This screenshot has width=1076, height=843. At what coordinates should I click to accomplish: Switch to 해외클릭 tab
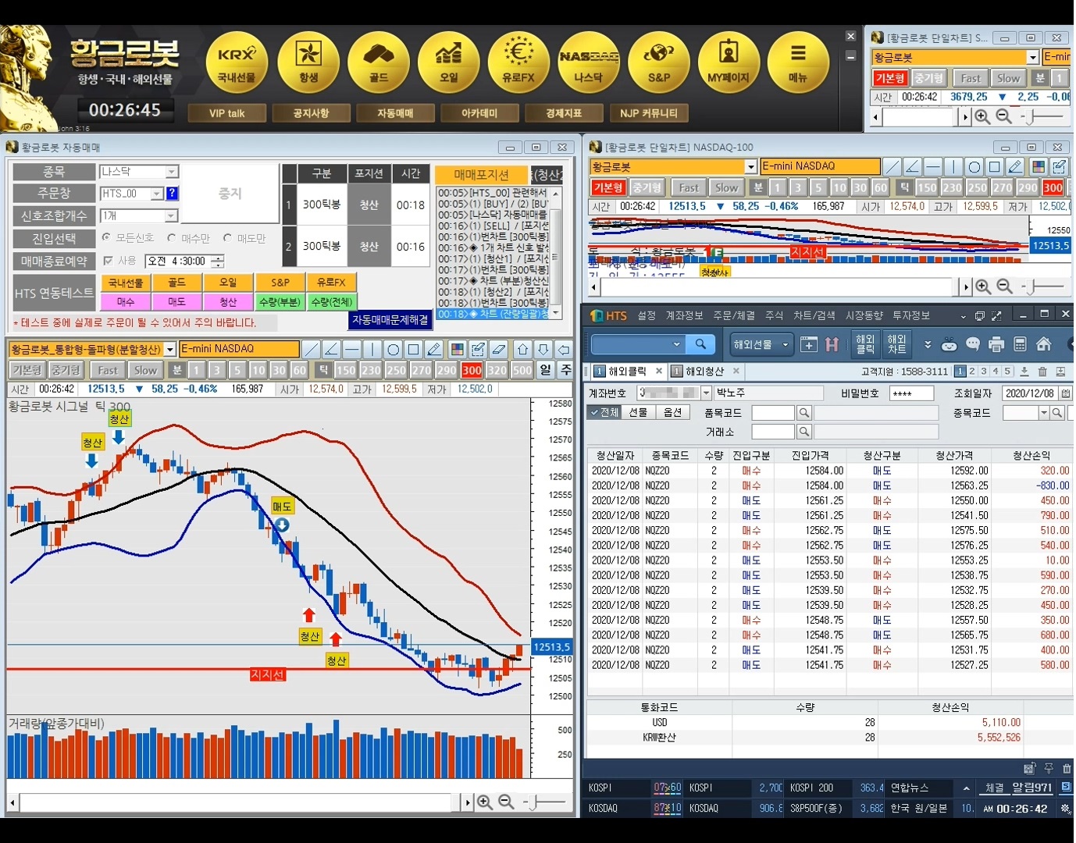click(627, 372)
